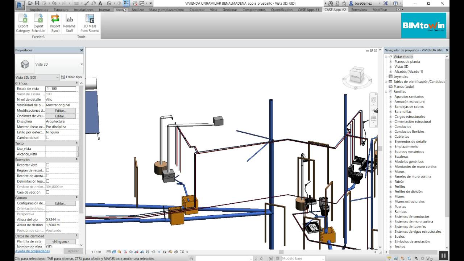This screenshot has width=464, height=261.
Task: Open the Vista 3D: {3D} instance dropdown
Action: pos(37,77)
